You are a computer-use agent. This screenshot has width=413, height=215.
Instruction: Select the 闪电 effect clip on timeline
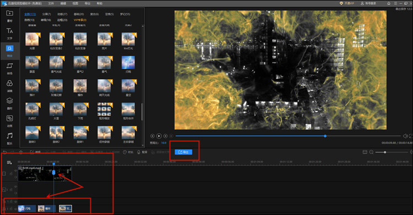(x=27, y=209)
